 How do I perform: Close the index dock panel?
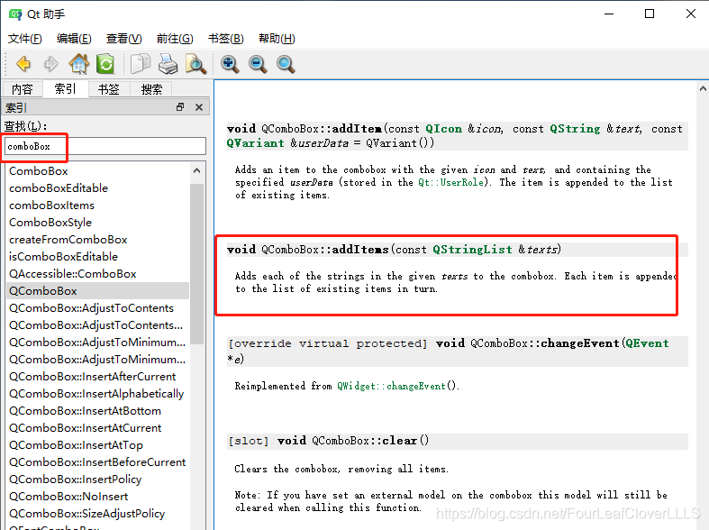click(x=198, y=107)
